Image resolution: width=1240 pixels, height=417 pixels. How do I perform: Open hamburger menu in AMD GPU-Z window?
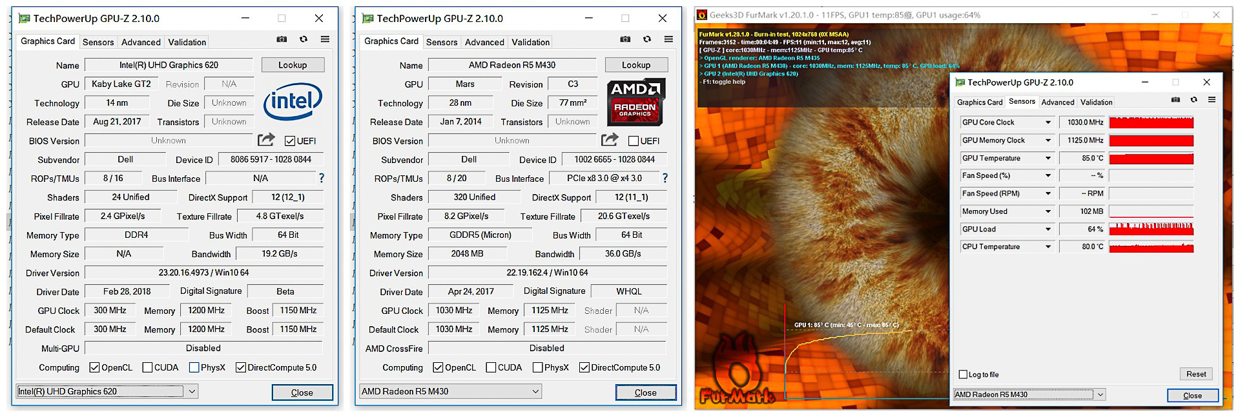668,39
